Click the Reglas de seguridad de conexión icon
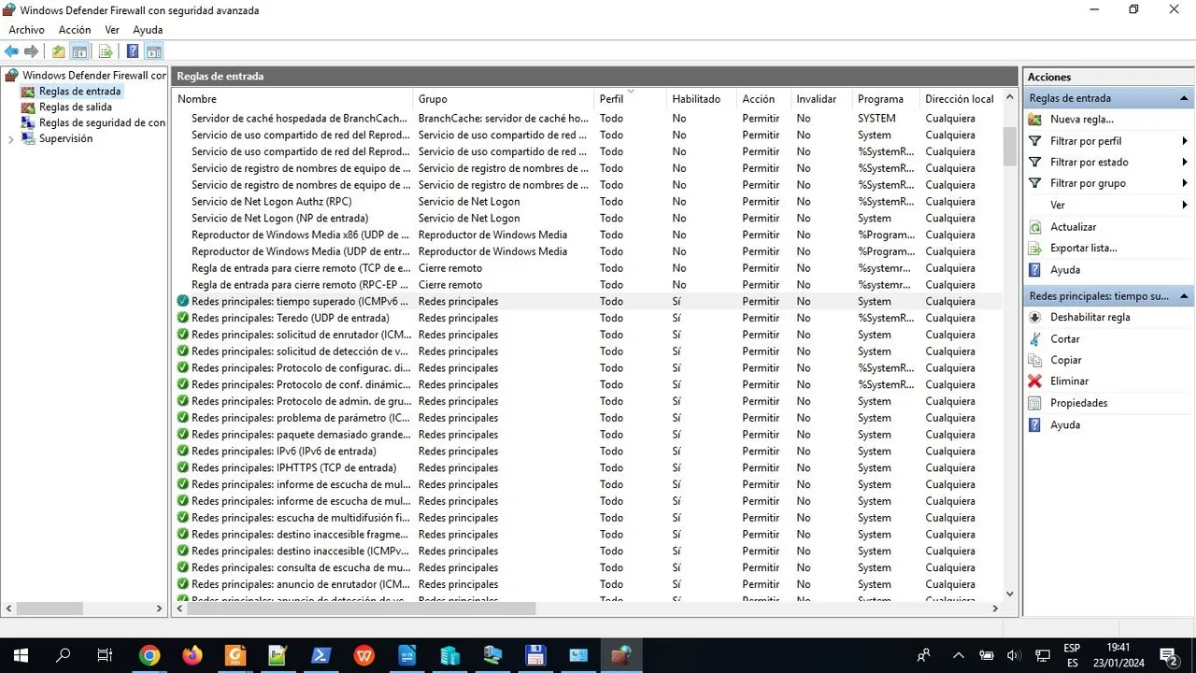Image resolution: width=1196 pixels, height=673 pixels. [x=28, y=122]
